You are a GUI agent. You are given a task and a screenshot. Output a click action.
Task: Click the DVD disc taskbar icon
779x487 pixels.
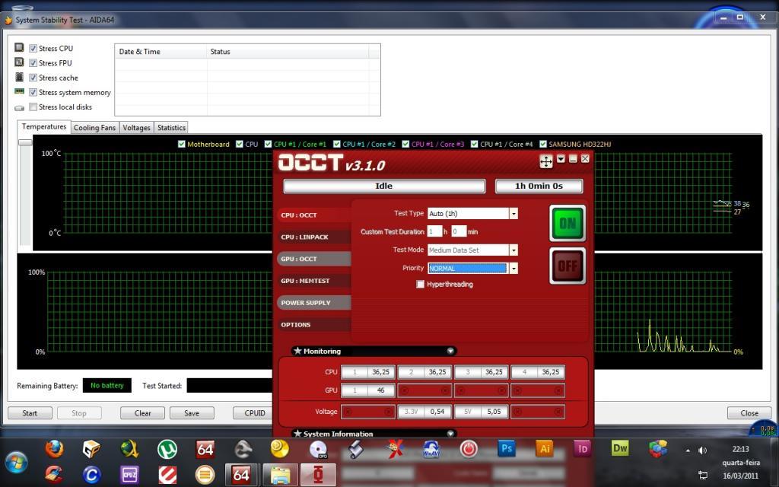click(318, 449)
